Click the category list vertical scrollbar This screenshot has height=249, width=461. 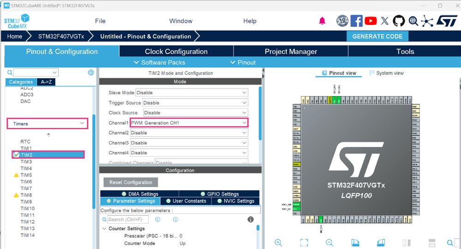click(94, 162)
